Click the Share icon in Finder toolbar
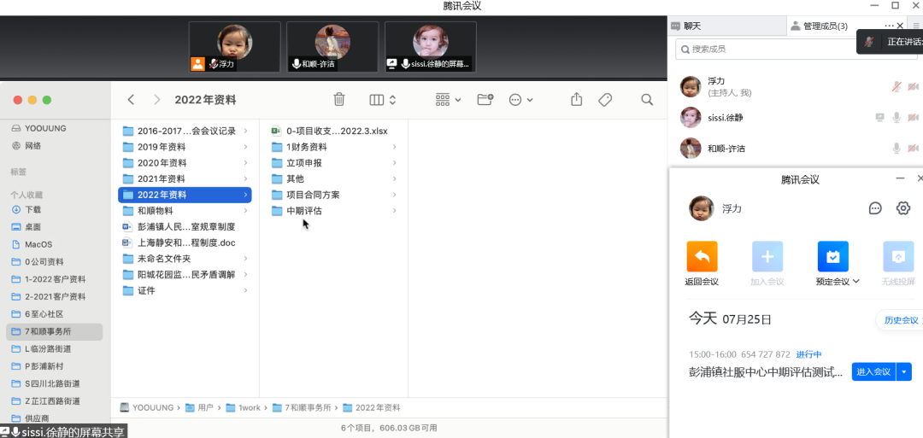This screenshot has width=923, height=438. point(576,100)
